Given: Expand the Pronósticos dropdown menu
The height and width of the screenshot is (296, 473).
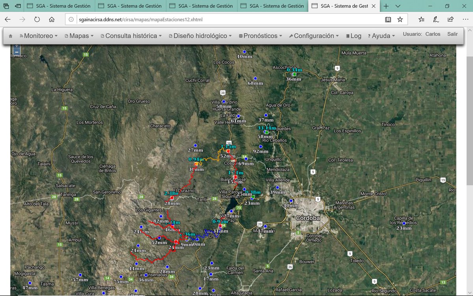Looking at the screenshot, I should tap(261, 36).
